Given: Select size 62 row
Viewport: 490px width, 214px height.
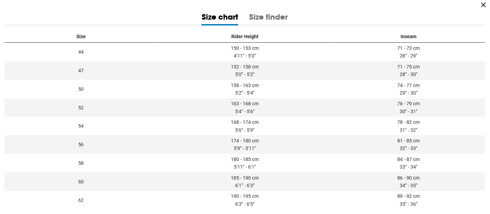Looking at the screenshot, I should [81, 200].
